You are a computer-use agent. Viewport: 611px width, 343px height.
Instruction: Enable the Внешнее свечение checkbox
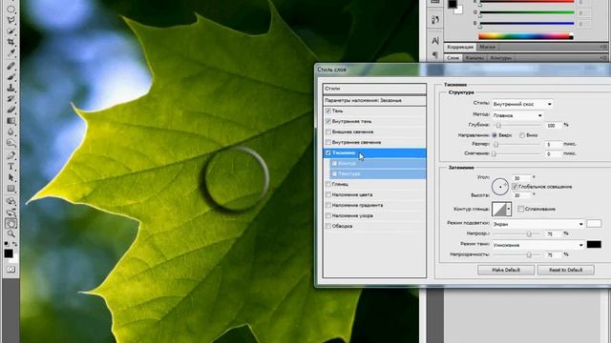pyautogui.click(x=328, y=131)
